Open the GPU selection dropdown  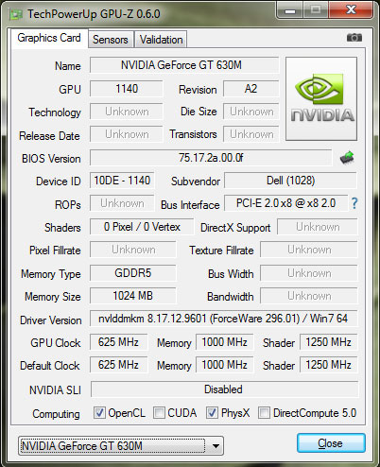pyautogui.click(x=121, y=446)
